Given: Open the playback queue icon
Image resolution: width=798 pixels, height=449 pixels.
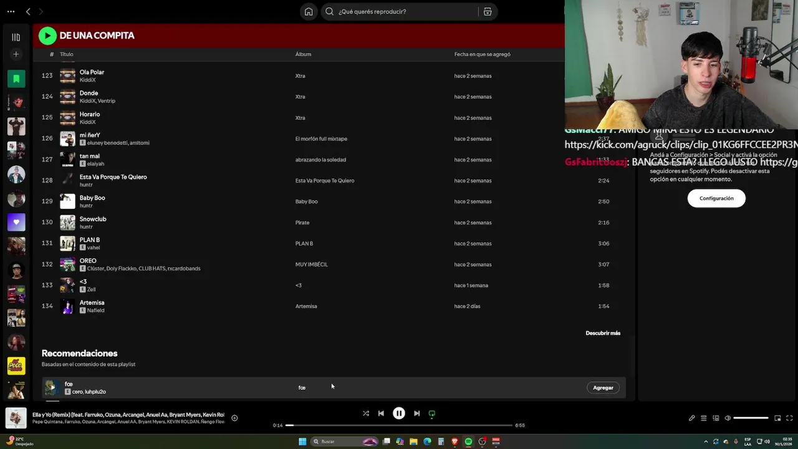Looking at the screenshot, I should (x=704, y=418).
